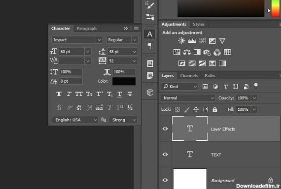Toggle All Caps text style

coord(79,94)
